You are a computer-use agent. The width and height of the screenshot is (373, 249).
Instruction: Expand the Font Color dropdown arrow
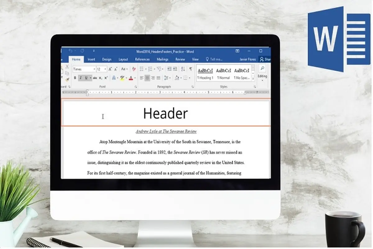pos(135,78)
